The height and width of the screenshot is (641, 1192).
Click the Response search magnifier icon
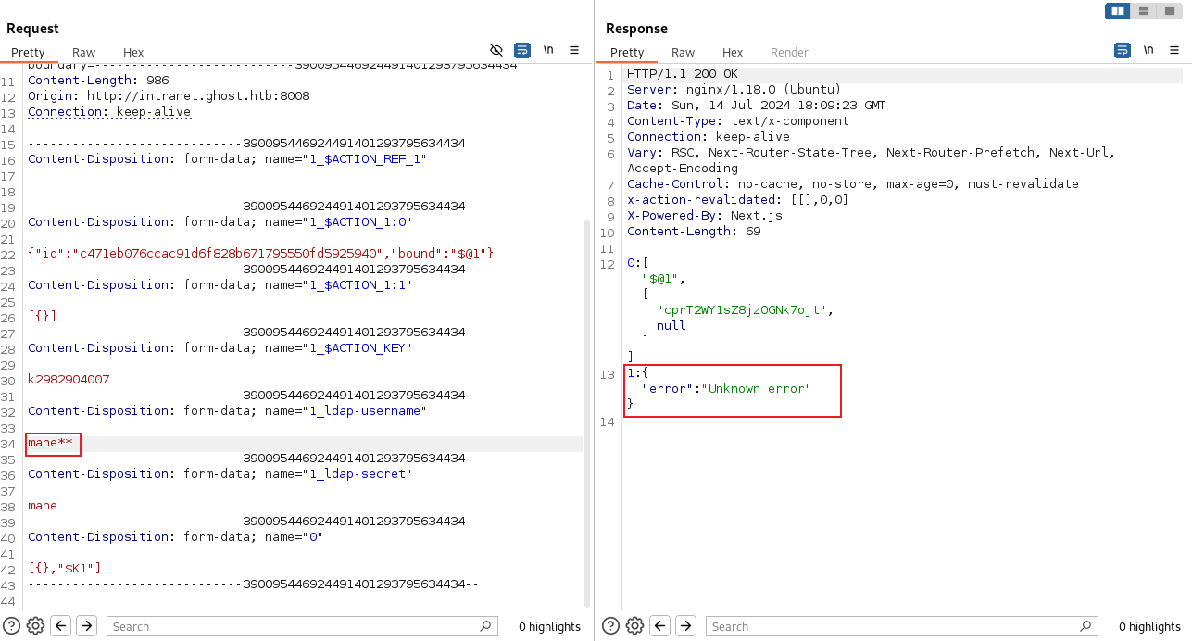click(x=1085, y=626)
